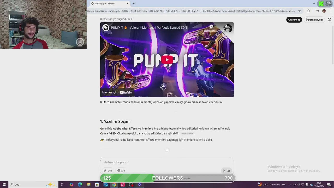Close the 'Video yapma rehberi' tab

tap(127, 4)
